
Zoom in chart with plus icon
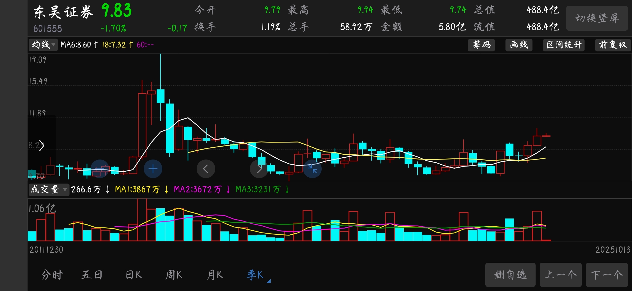[x=153, y=169]
